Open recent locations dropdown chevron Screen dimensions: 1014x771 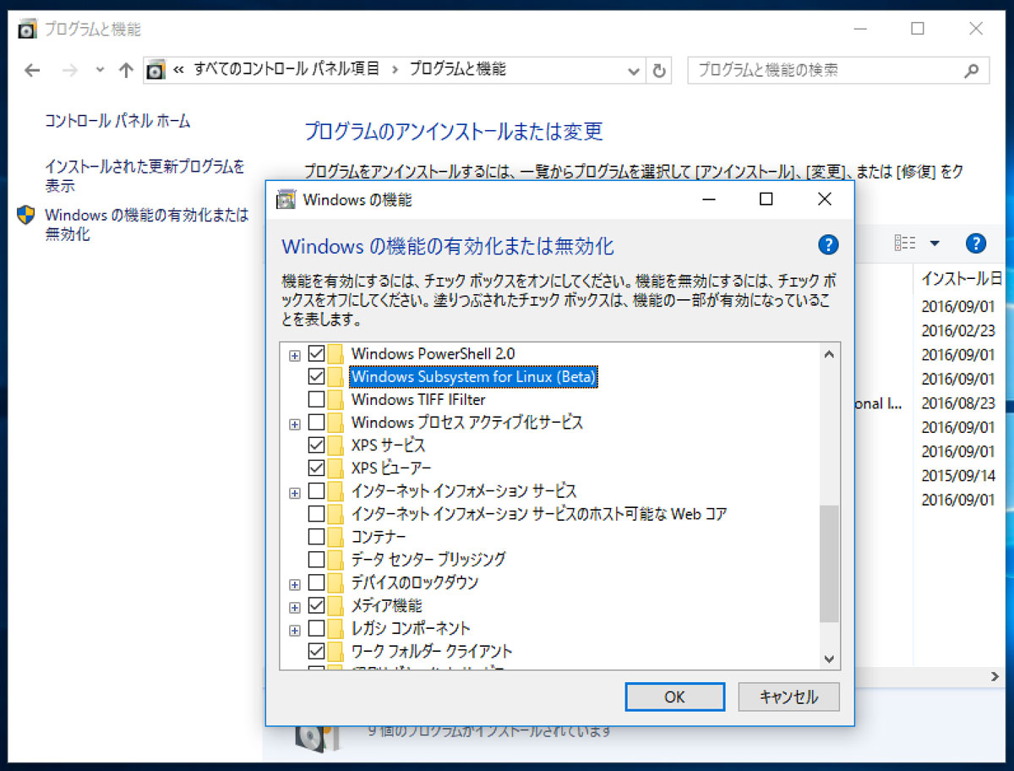(100, 71)
